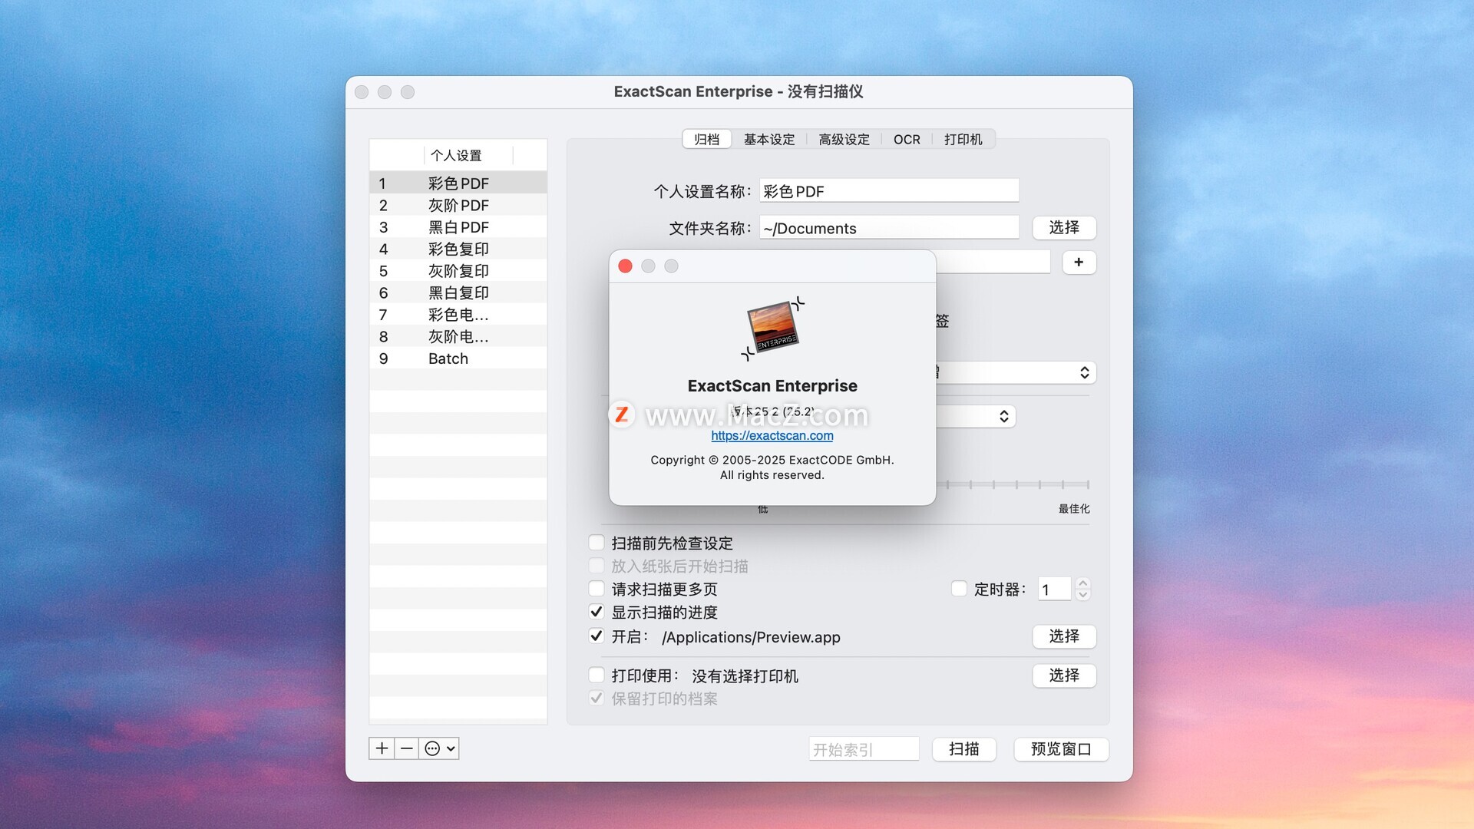Click the plus button beside the filename field
The height and width of the screenshot is (829, 1474).
1079,263
